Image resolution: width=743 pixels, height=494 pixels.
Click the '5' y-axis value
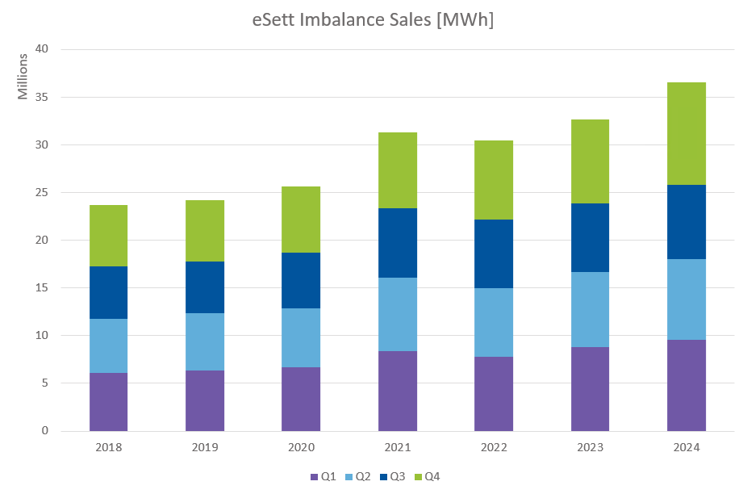coord(45,383)
